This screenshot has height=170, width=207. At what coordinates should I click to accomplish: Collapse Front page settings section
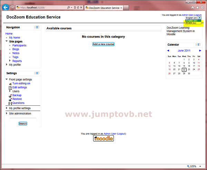[7, 79]
